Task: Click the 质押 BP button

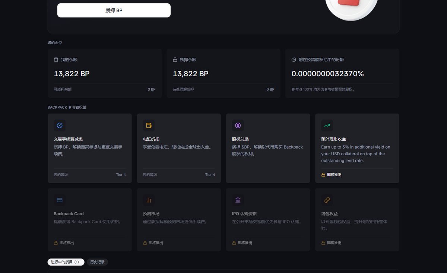Action: click(114, 10)
